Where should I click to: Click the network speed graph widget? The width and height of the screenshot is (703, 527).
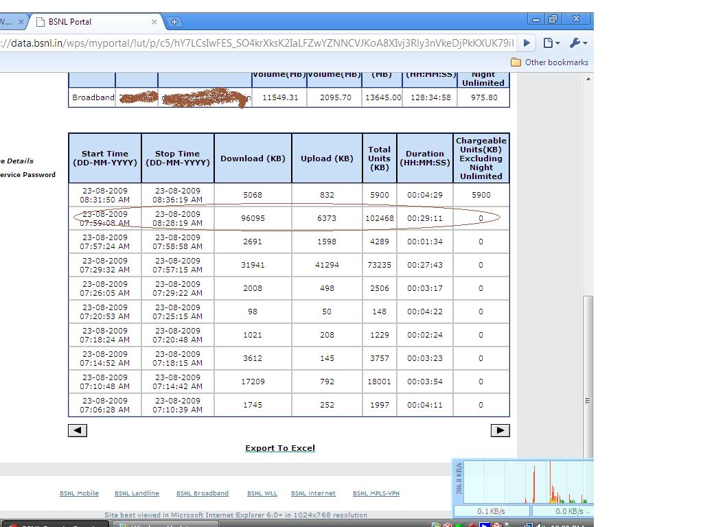click(522, 488)
